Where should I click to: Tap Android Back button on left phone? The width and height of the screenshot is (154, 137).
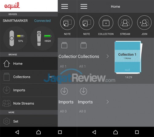(x=17, y=132)
